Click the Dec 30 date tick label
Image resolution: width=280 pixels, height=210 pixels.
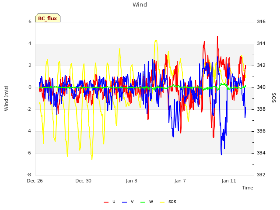pos(83,181)
